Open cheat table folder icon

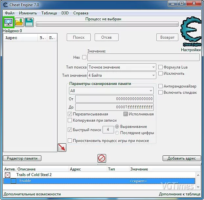19,22
